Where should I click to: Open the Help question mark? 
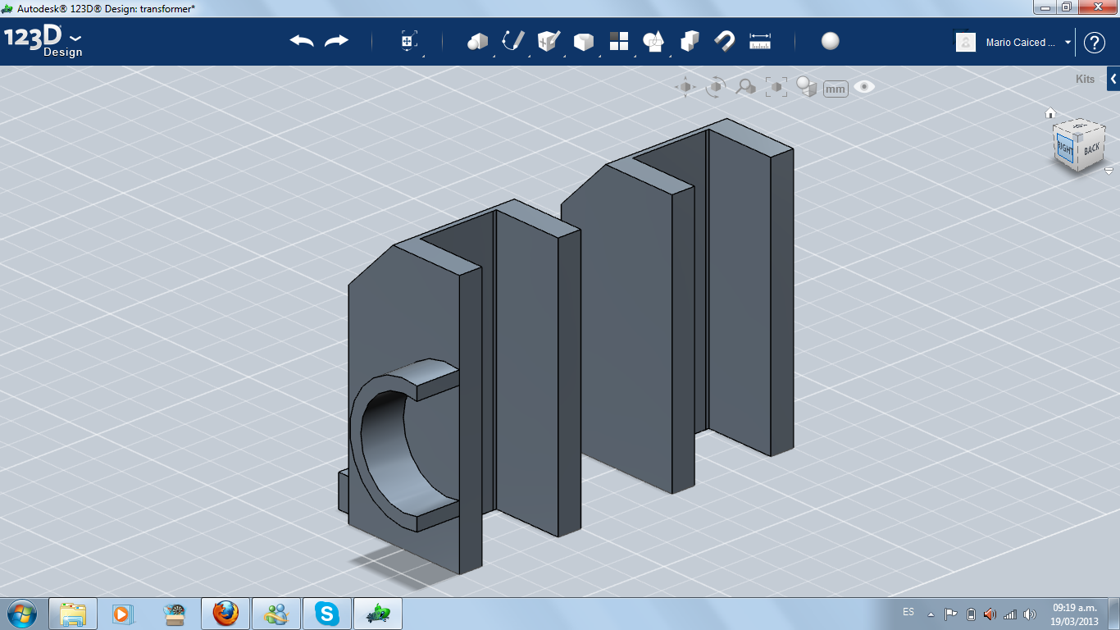tap(1095, 43)
